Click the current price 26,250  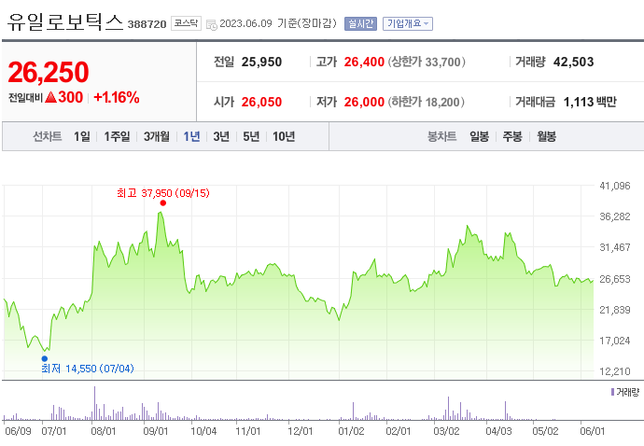click(49, 72)
